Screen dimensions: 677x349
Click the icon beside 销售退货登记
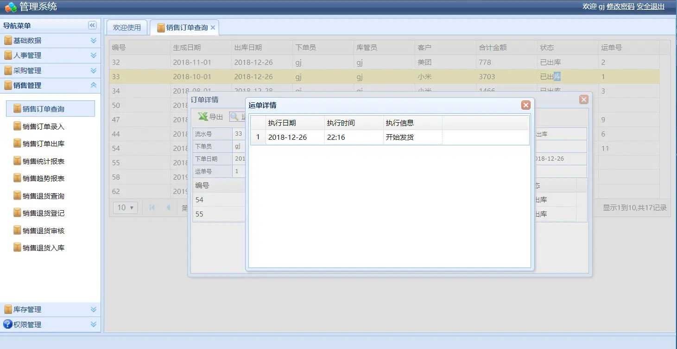pos(18,213)
